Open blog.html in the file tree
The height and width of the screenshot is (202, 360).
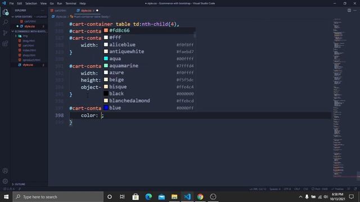click(x=29, y=41)
